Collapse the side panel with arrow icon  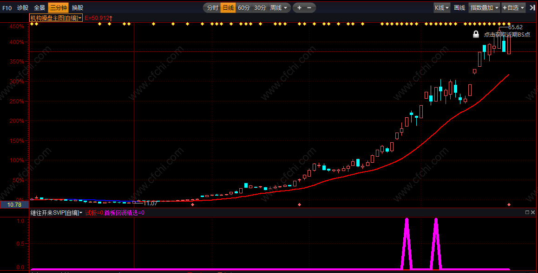coord(532,7)
